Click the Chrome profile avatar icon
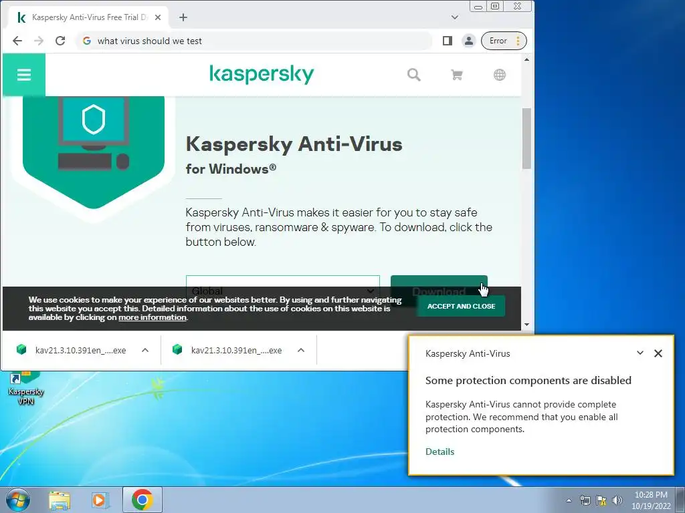Image resolution: width=685 pixels, height=513 pixels. coord(468,41)
